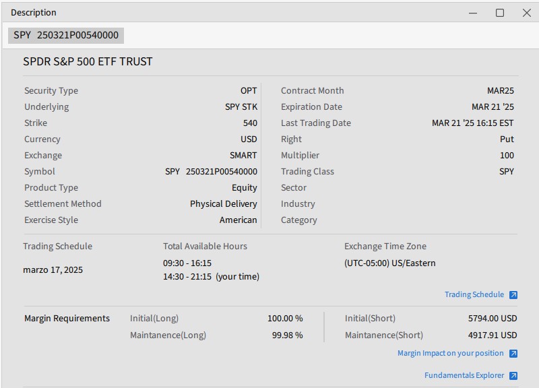Image resolution: width=539 pixels, height=388 pixels.
Task: Click the Exercise Style value American
Action: tap(238, 220)
